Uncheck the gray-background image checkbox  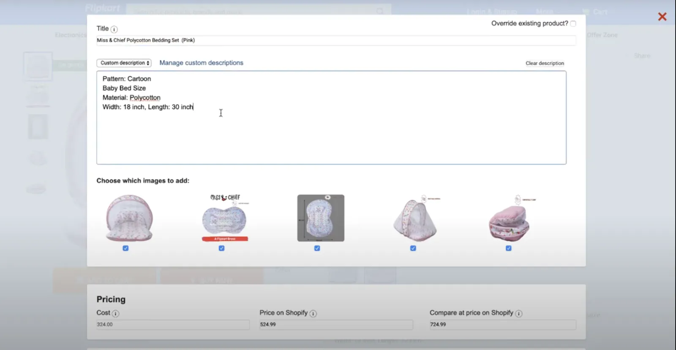pyautogui.click(x=317, y=248)
